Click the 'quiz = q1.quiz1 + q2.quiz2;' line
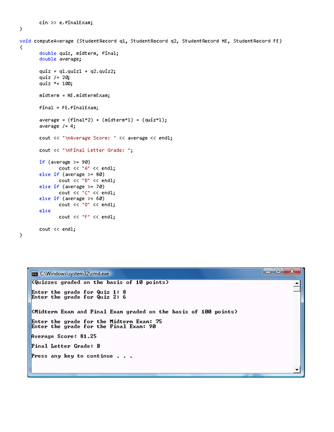 [x=77, y=71]
